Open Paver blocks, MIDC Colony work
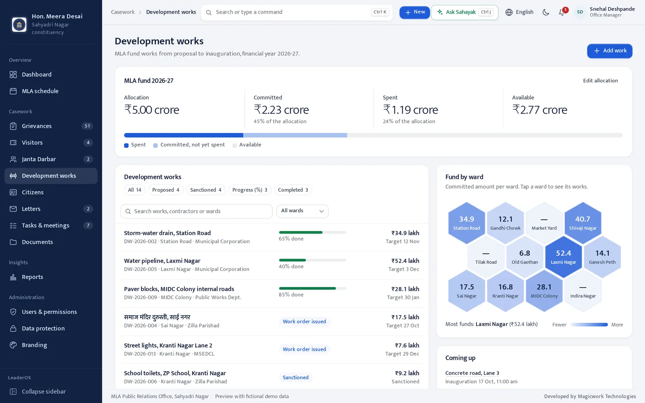Image resolution: width=645 pixels, height=403 pixels. click(272, 293)
